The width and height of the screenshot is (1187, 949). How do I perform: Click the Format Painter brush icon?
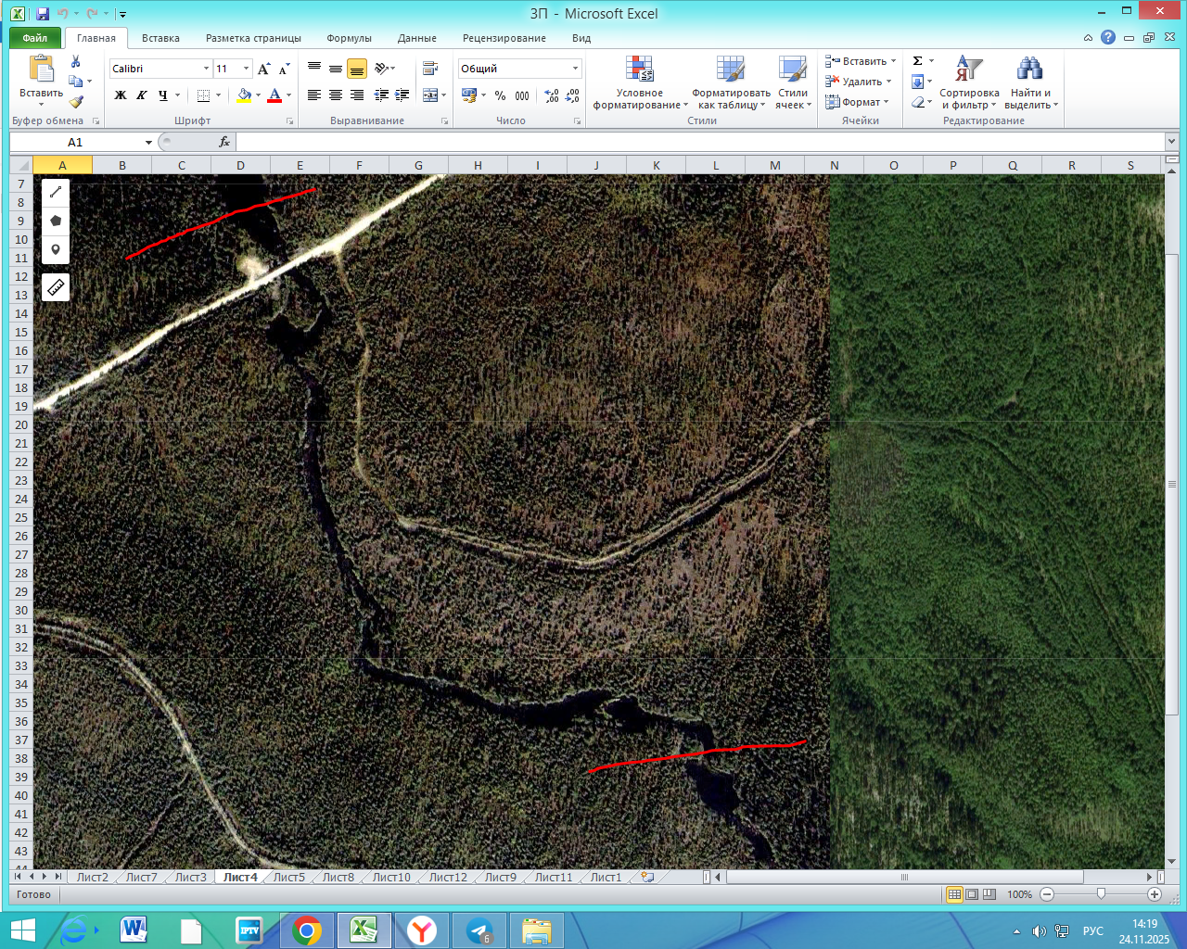pyautogui.click(x=76, y=102)
